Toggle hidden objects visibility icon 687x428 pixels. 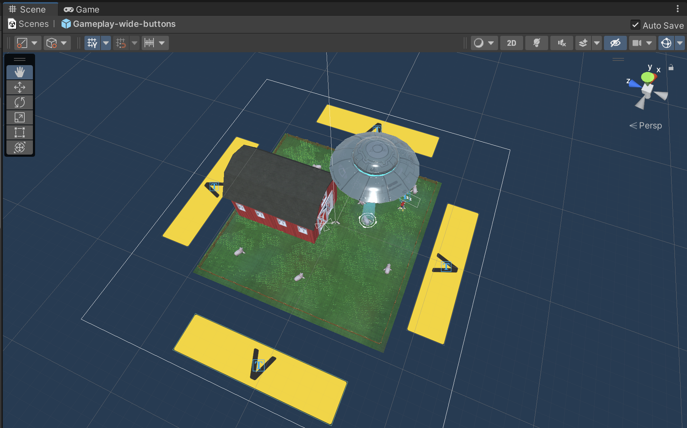coord(615,43)
